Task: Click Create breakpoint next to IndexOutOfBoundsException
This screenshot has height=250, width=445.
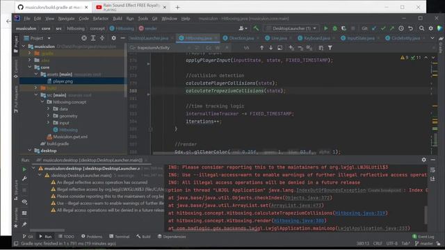Action: [x=385, y=190]
